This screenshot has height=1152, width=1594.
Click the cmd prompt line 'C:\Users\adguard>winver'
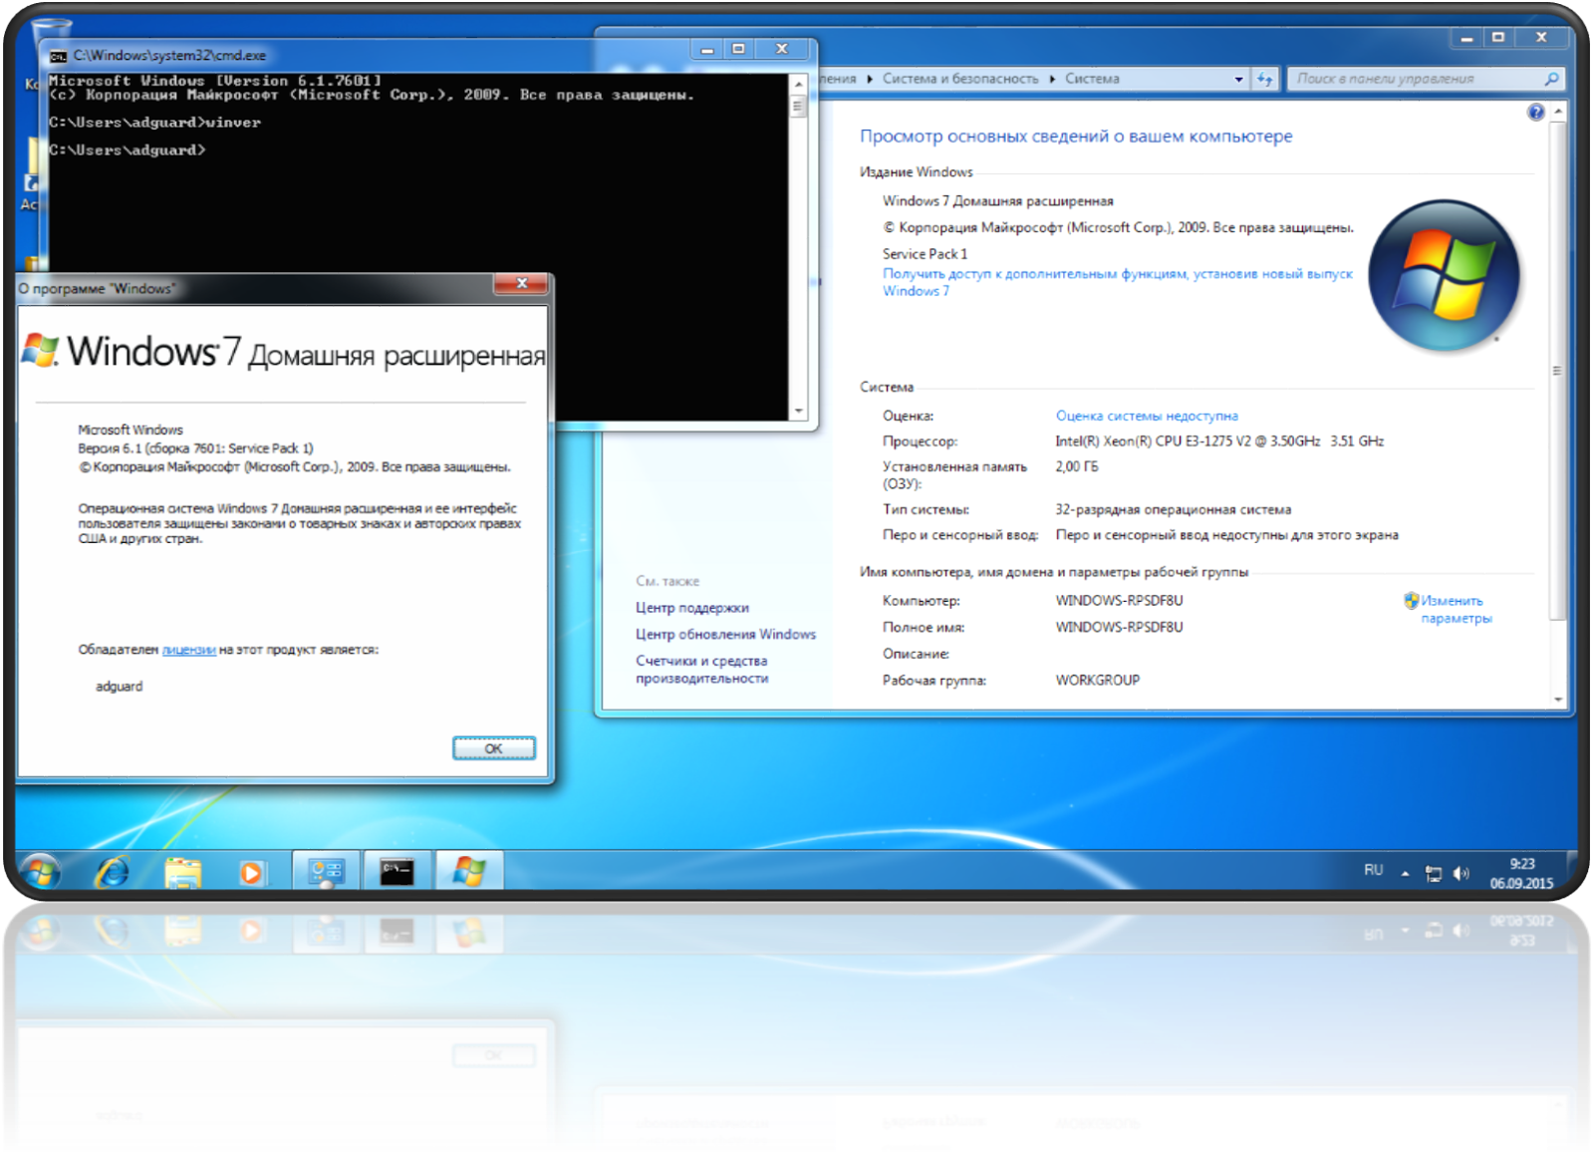pyautogui.click(x=154, y=123)
